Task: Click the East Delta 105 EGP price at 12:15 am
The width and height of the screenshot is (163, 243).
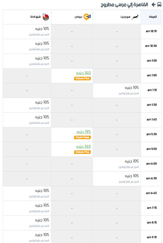Action: click(42, 29)
